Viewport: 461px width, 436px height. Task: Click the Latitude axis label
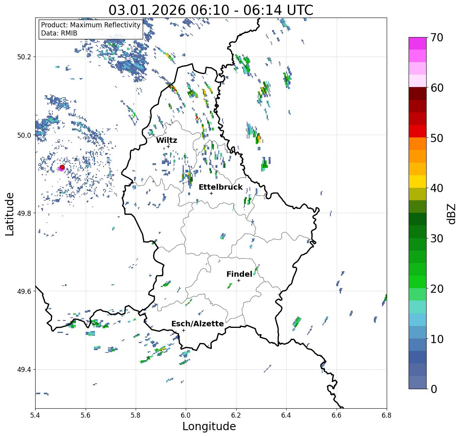click(10, 214)
